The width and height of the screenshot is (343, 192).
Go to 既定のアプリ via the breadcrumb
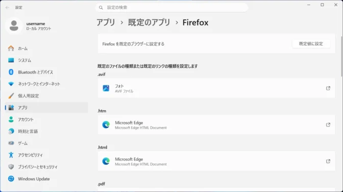coord(149,22)
